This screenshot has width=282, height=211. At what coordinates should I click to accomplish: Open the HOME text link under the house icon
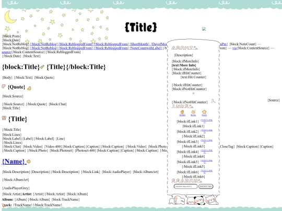coord(182,115)
